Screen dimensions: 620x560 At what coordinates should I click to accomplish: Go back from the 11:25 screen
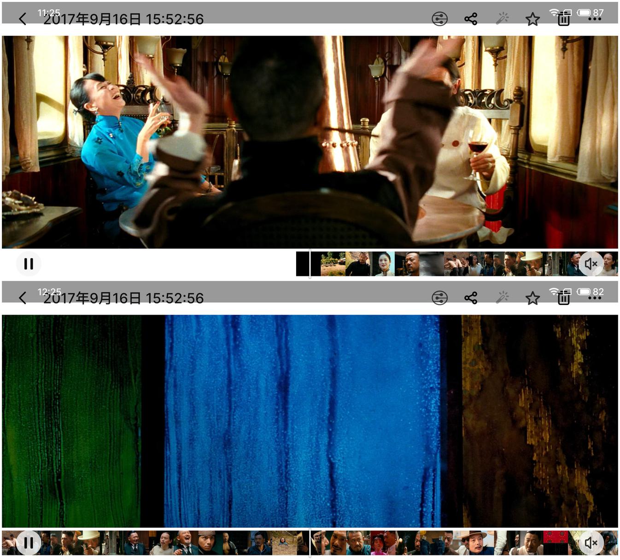click(x=23, y=19)
